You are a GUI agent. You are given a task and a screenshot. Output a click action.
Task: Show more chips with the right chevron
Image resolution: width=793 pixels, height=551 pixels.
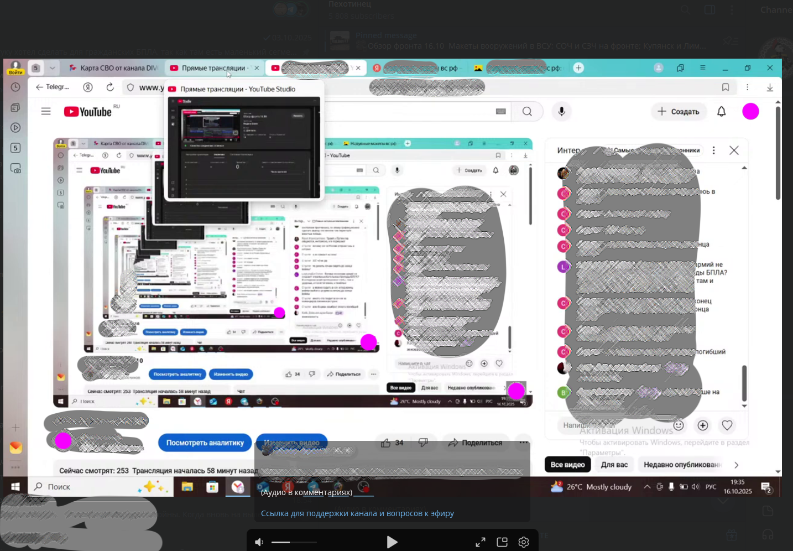click(x=736, y=465)
